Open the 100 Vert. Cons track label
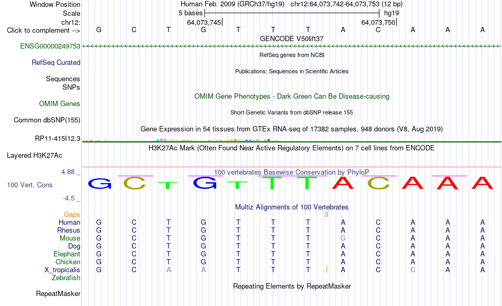Screen dimensions: 502x306 (30, 185)
